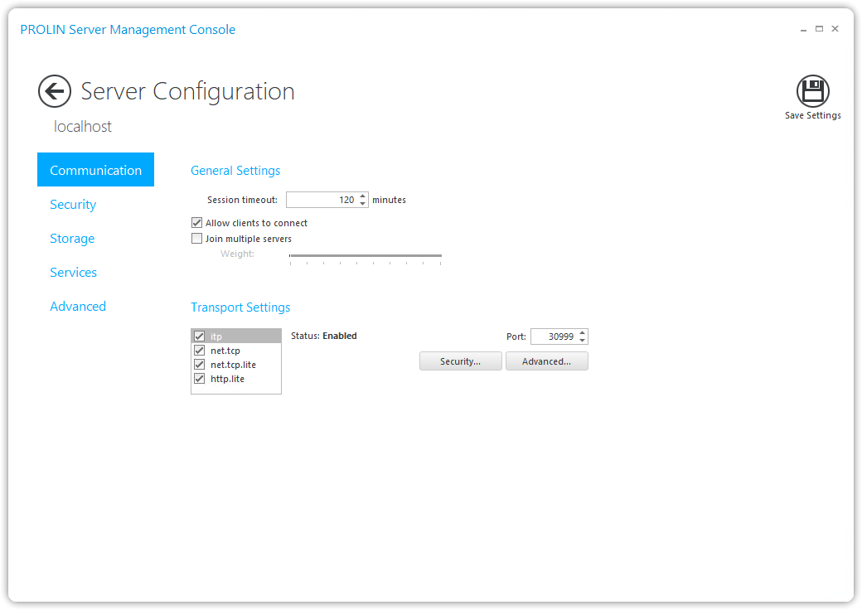Maximize the management console window
Viewport: 862px width, 610px height.
click(x=819, y=29)
